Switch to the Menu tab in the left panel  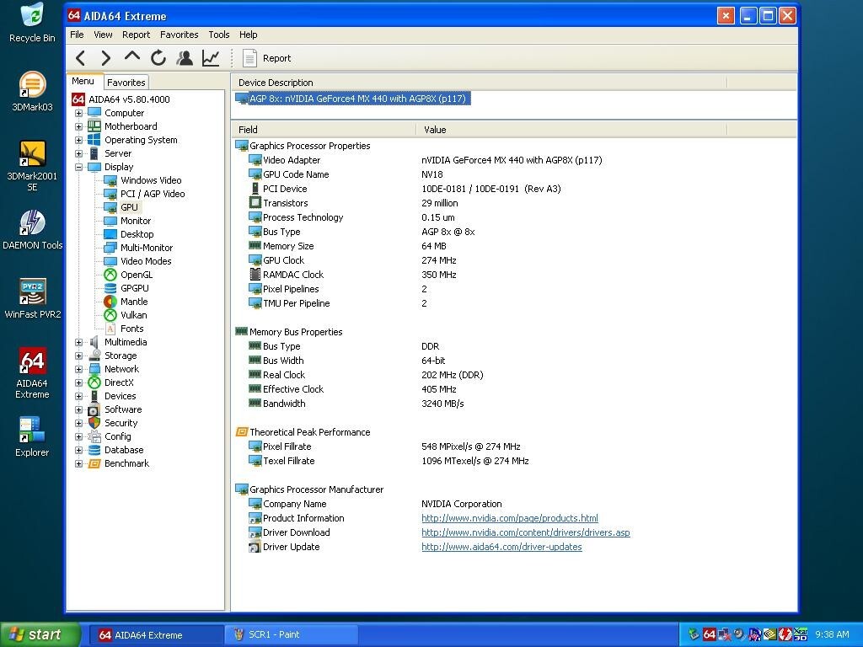pyautogui.click(x=83, y=82)
